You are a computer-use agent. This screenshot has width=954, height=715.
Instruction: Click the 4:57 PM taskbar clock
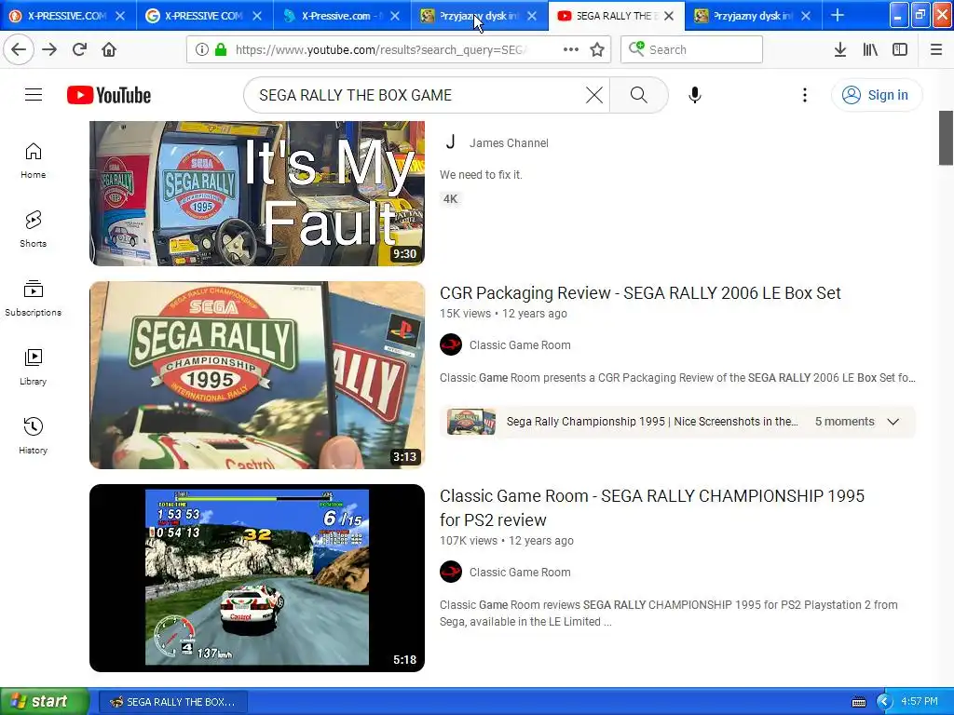coord(920,702)
